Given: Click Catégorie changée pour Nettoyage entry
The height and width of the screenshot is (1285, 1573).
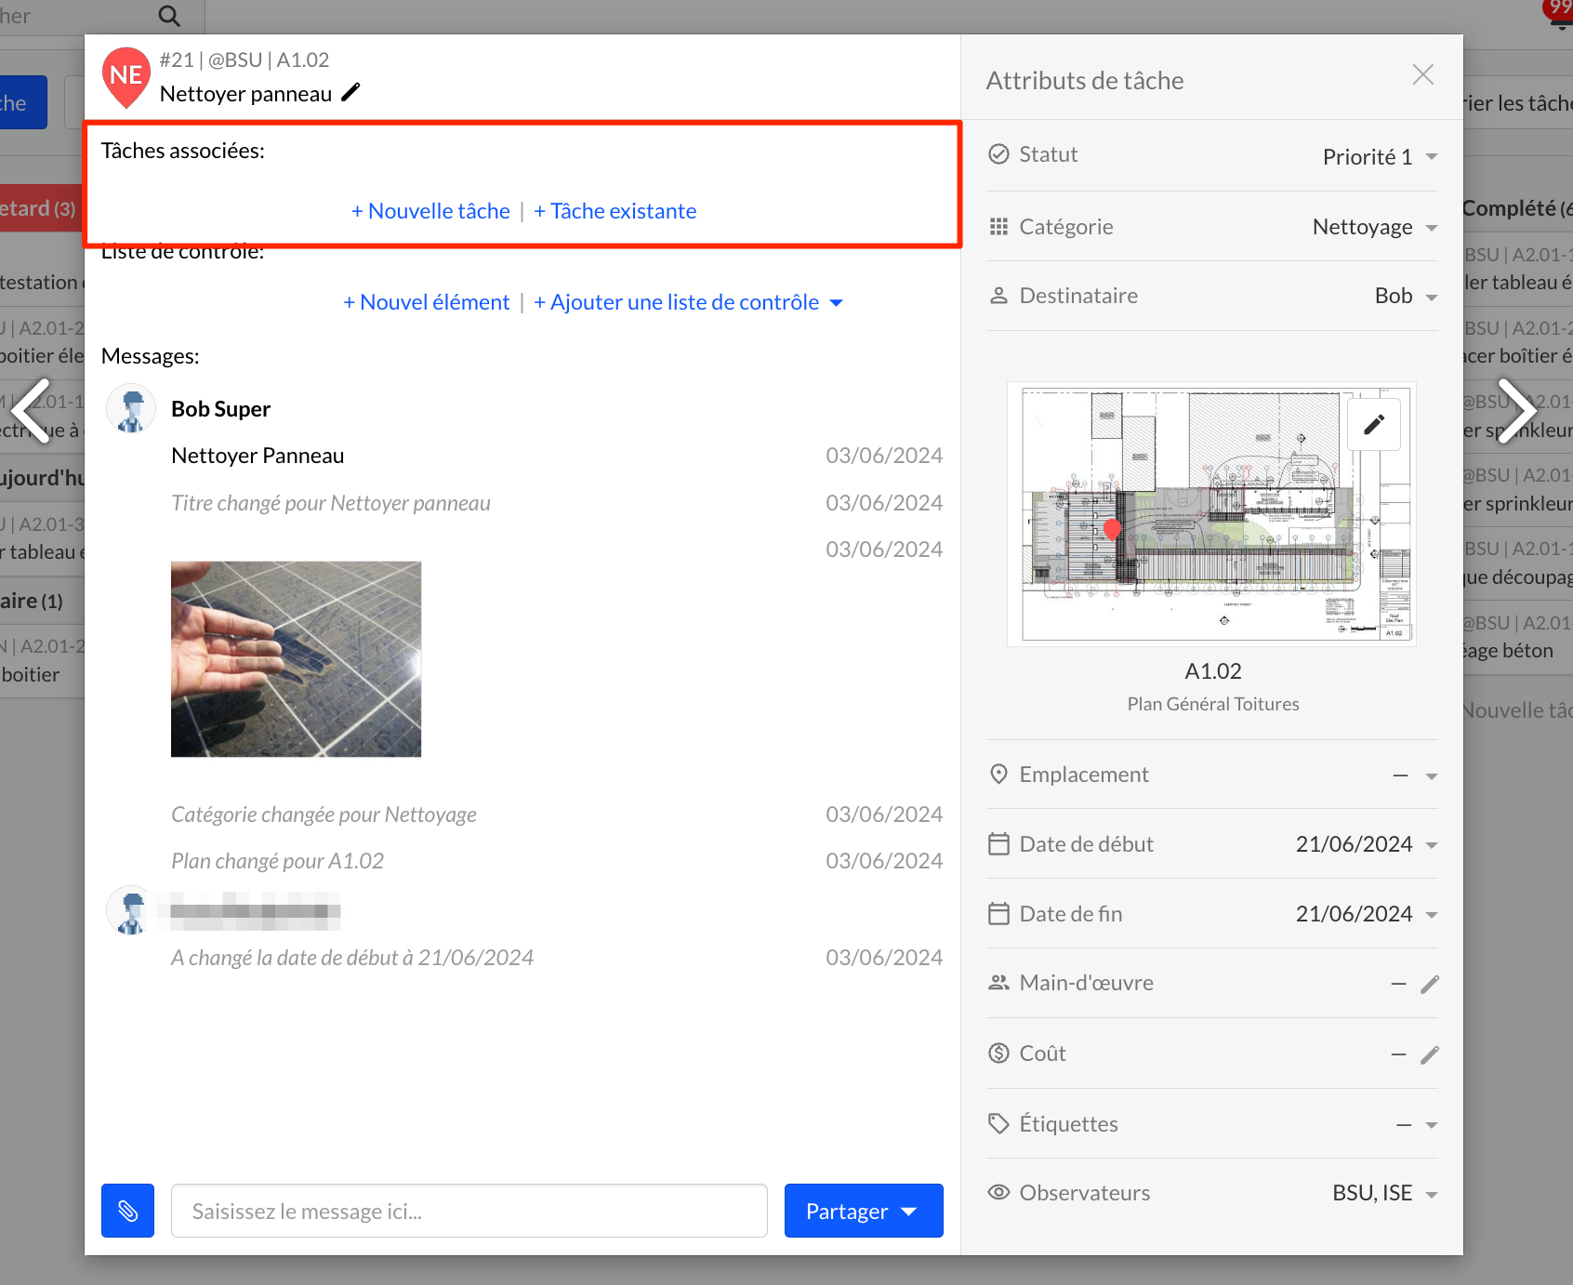Looking at the screenshot, I should (x=324, y=815).
